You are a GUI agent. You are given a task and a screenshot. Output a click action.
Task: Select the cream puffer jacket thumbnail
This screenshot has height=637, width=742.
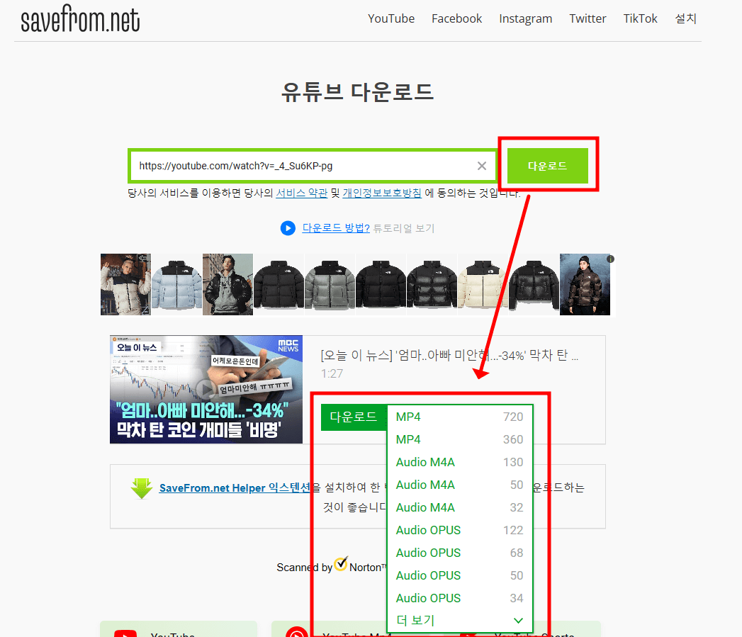click(482, 284)
